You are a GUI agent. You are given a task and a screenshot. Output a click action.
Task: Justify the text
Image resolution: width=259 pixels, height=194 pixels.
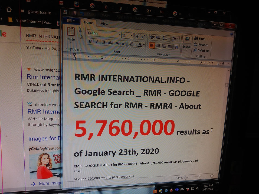170,46
